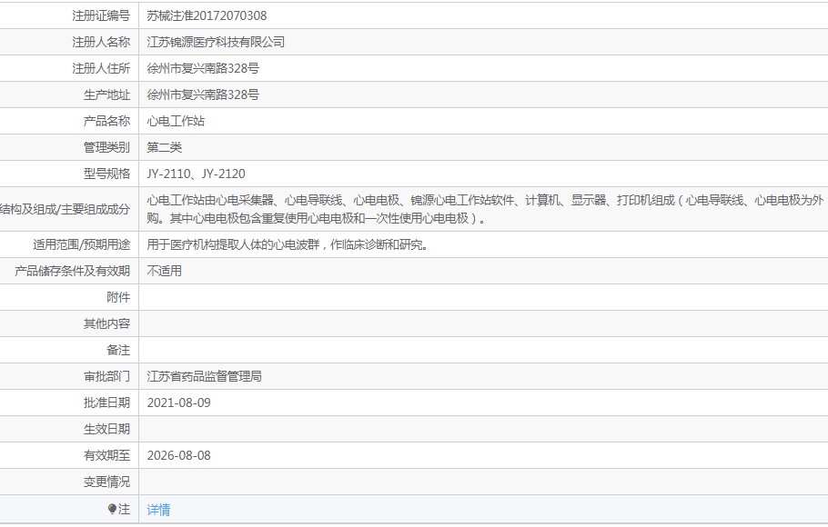Image resolution: width=828 pixels, height=527 pixels.
Task: Click the approval date 2021-08-09
Action: (x=178, y=403)
